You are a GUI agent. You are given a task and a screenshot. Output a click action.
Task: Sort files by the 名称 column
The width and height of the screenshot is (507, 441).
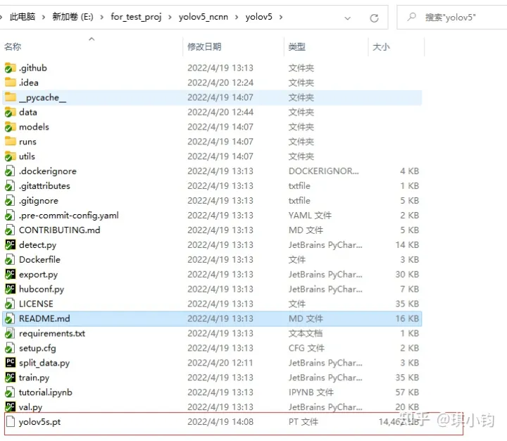[x=13, y=47]
